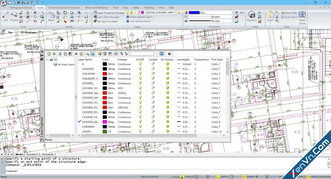Expand Freeze selected layers dropdown
Image resolution: width=331 pixels, height=179 pixels.
(154, 17)
